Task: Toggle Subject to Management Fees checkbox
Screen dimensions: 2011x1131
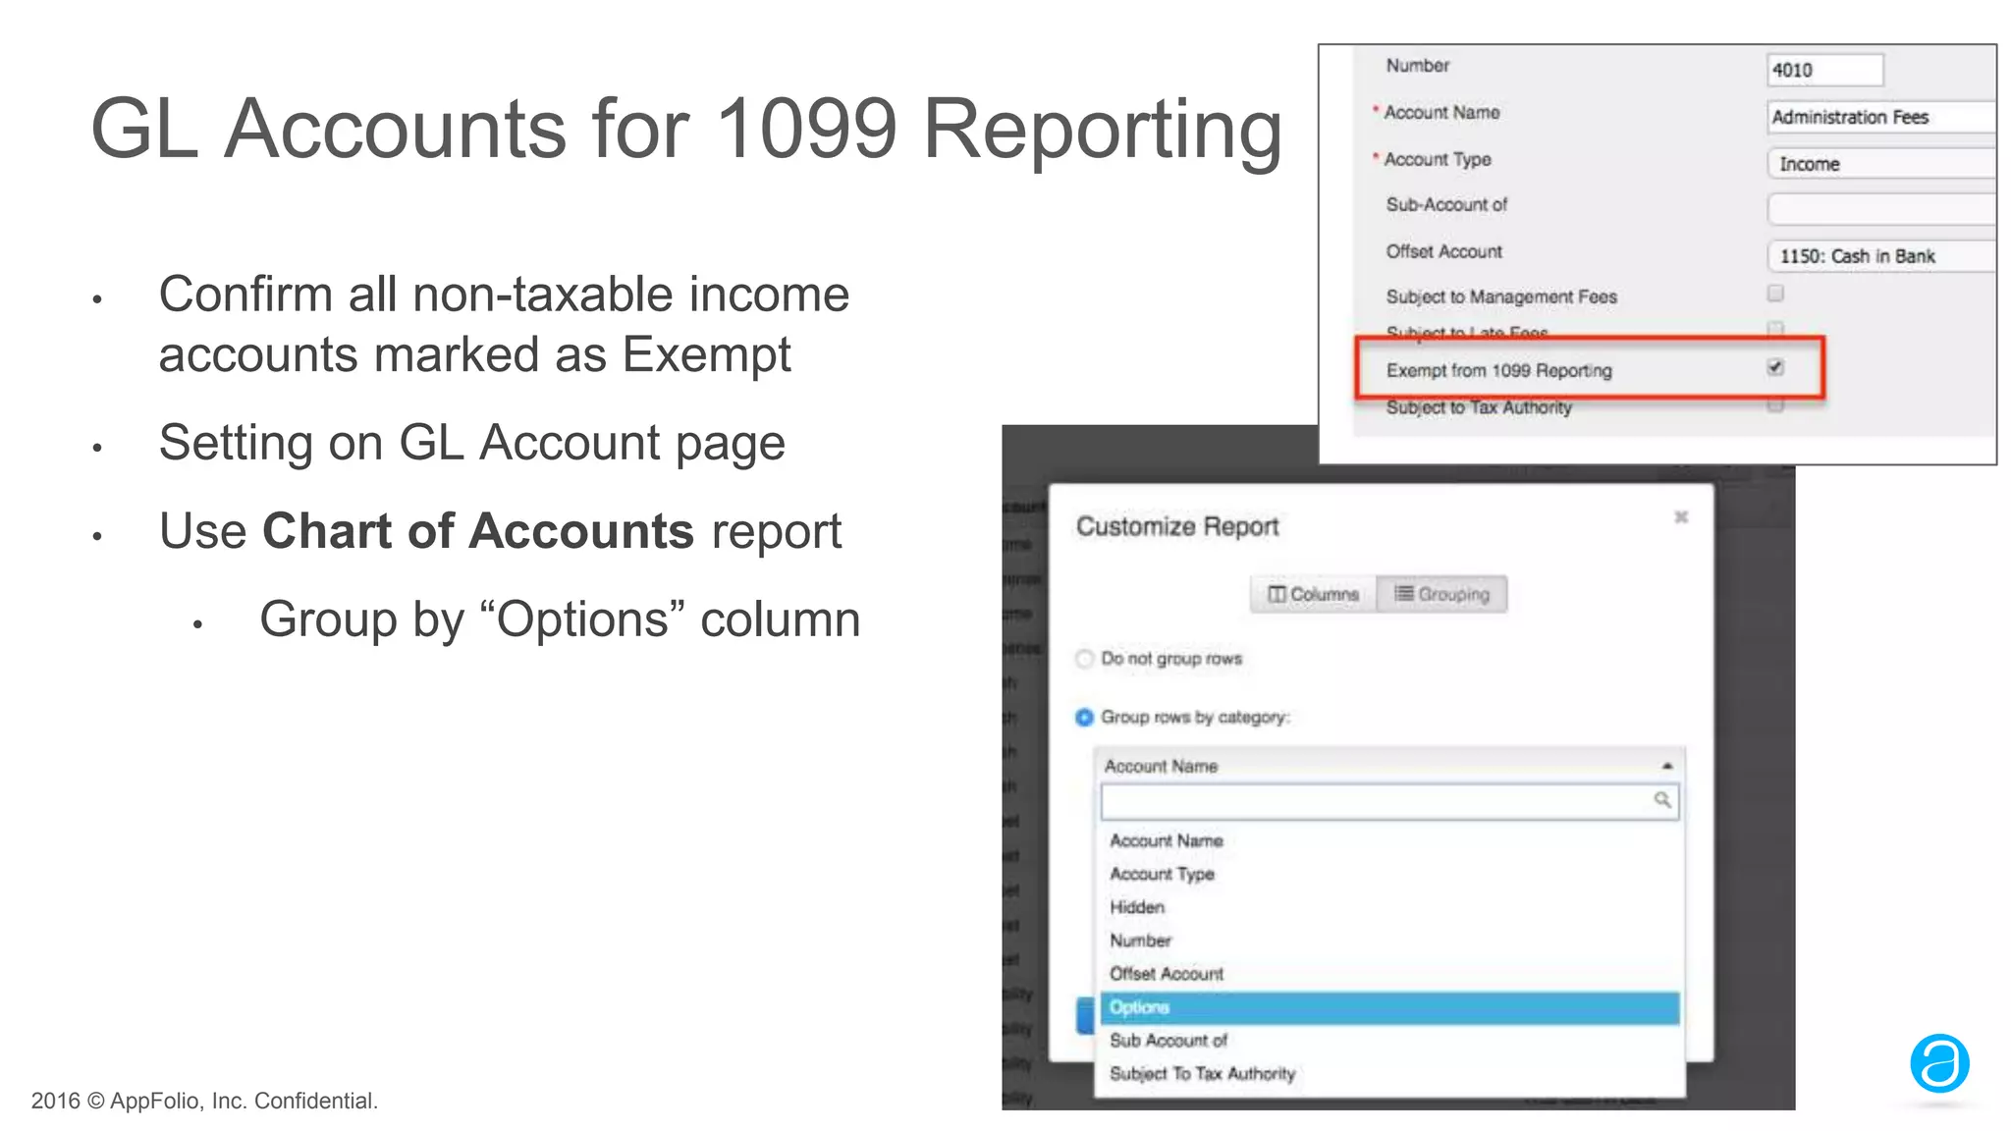Action: tap(1775, 293)
